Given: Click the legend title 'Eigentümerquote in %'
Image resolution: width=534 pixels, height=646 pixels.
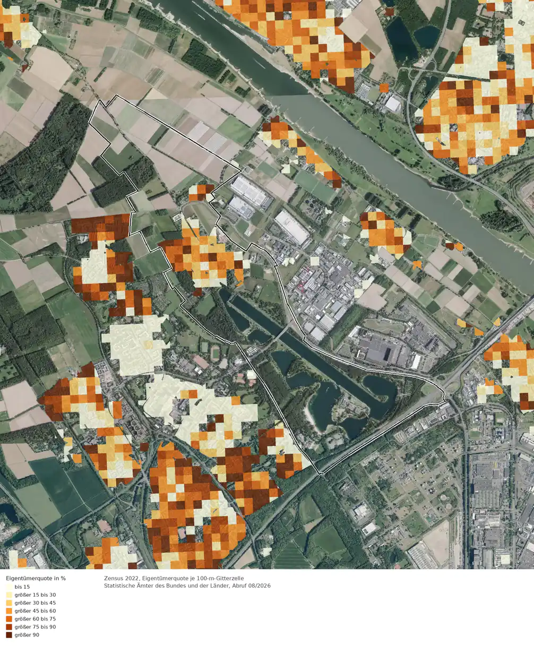Looking at the screenshot, I should tap(36, 578).
